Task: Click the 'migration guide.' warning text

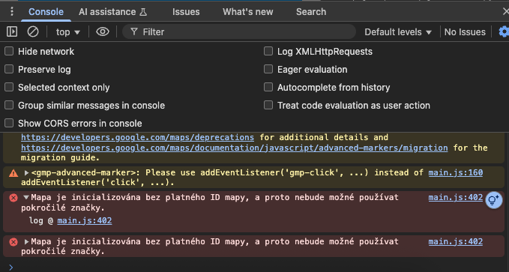Action: 60,158
